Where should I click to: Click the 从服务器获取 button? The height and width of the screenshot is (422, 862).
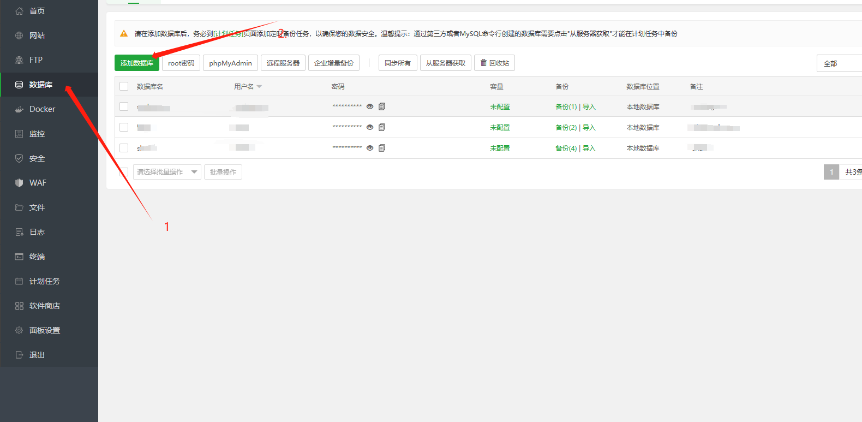pyautogui.click(x=446, y=63)
